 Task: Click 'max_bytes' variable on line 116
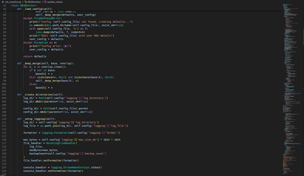point(30,140)
